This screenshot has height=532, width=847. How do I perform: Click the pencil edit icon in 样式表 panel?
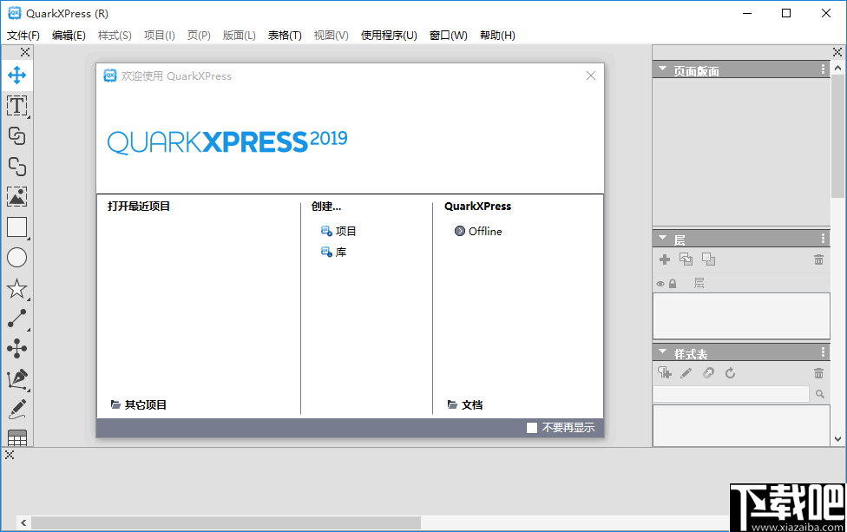point(685,373)
